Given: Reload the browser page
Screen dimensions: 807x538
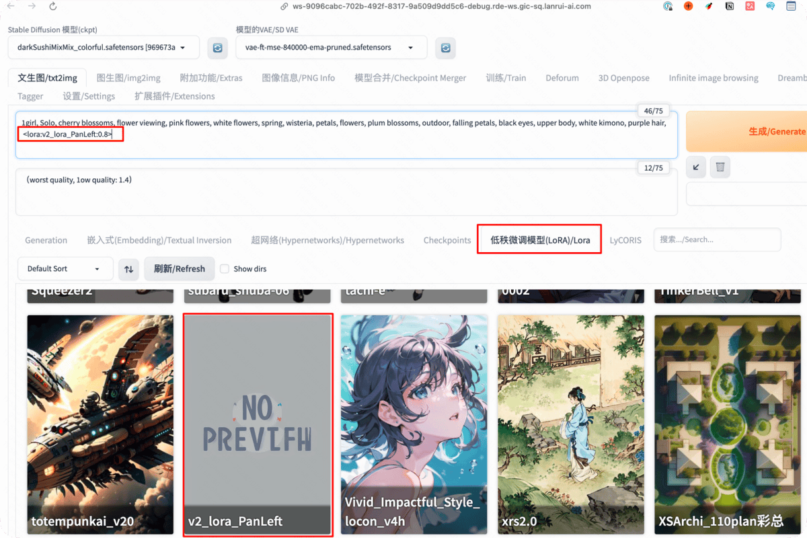Looking at the screenshot, I should pyautogui.click(x=53, y=6).
